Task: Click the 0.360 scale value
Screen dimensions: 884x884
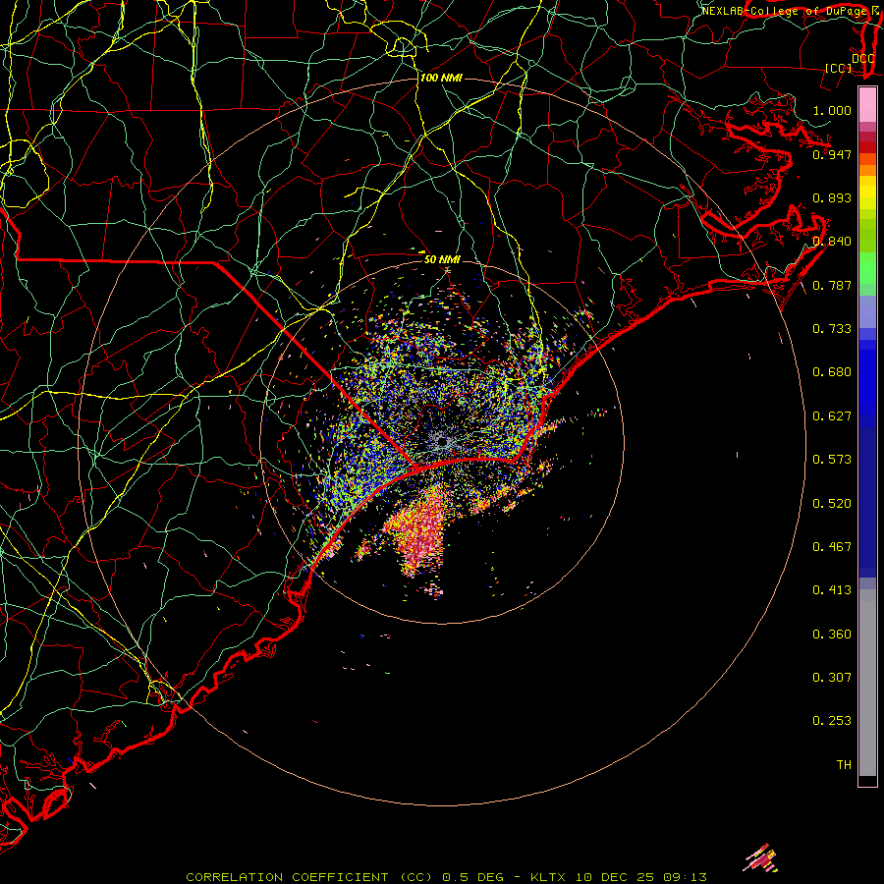Action: tap(832, 635)
